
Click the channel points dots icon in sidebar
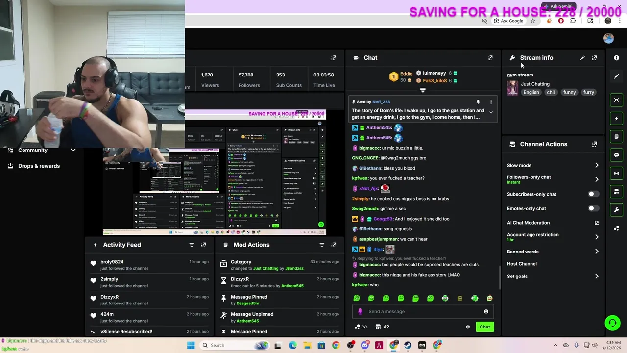[x=617, y=228]
